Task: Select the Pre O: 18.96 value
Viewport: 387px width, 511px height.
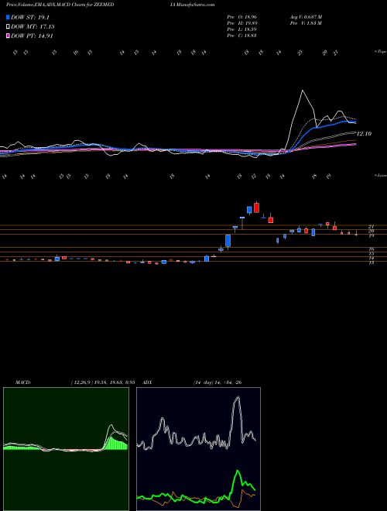Action: click(x=242, y=16)
